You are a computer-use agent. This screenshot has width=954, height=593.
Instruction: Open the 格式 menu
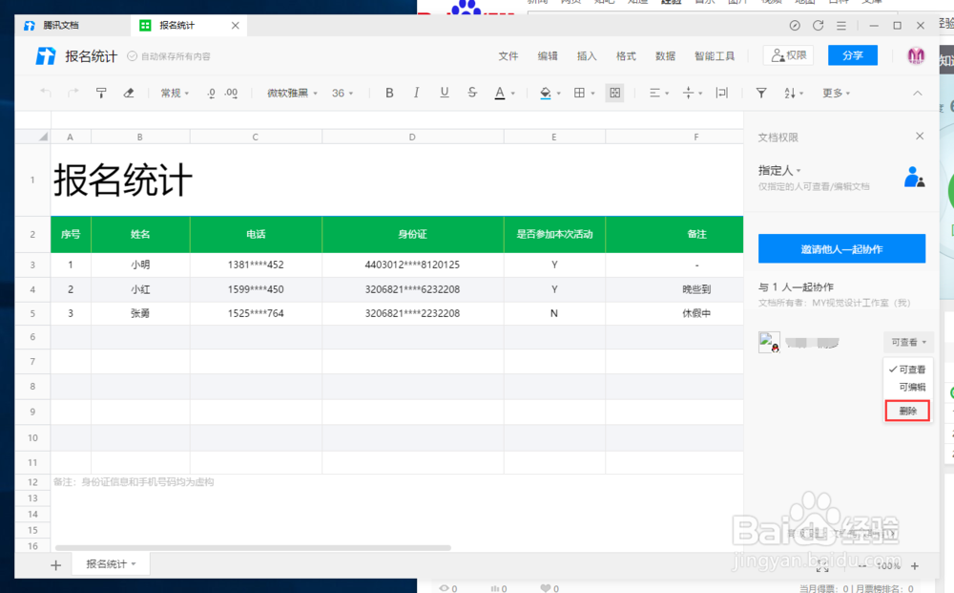click(626, 56)
